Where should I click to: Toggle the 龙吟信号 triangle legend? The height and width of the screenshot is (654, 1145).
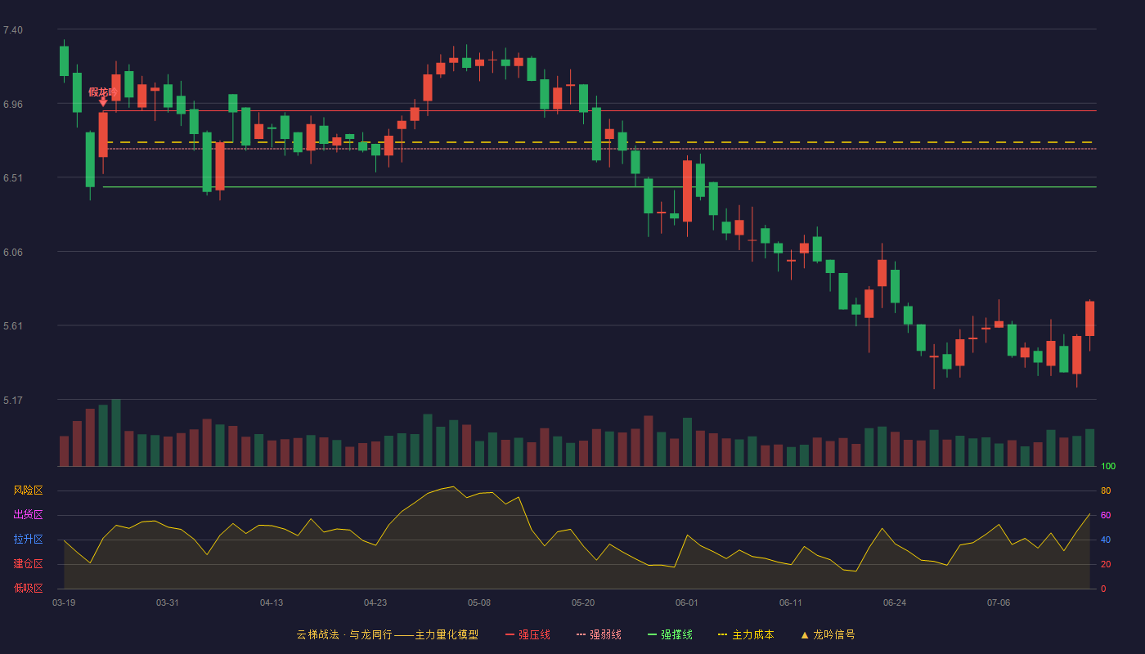tap(828, 634)
